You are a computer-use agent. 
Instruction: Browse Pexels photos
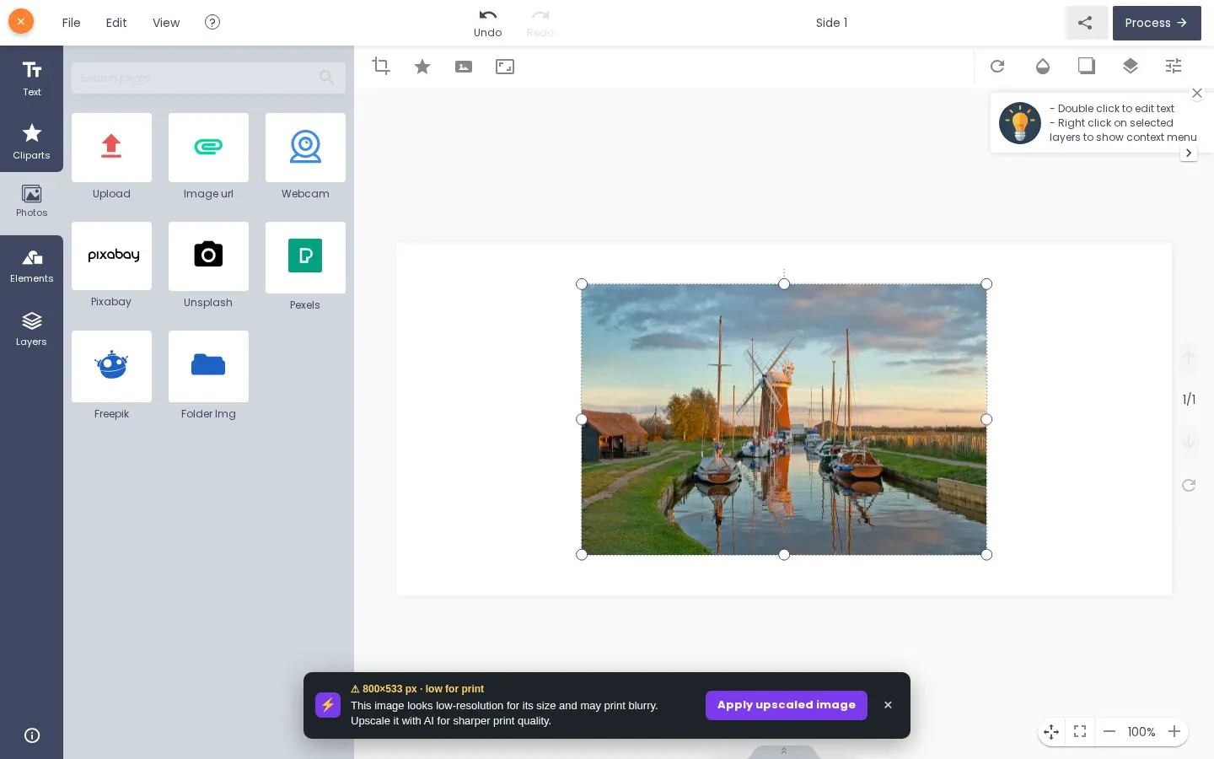pyautogui.click(x=305, y=257)
